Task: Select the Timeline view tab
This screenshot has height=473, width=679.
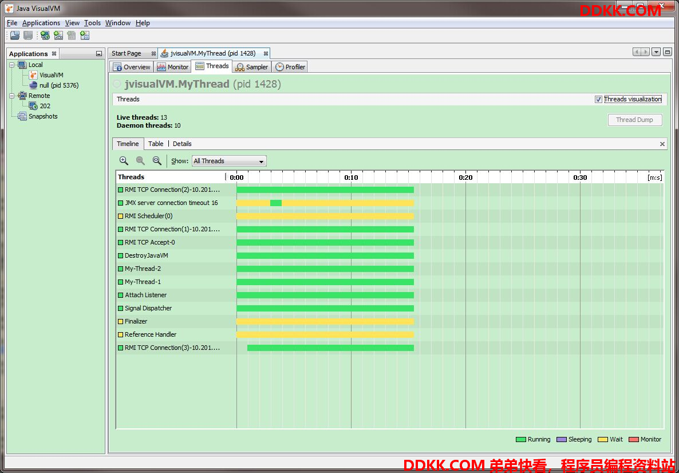Action: [128, 144]
